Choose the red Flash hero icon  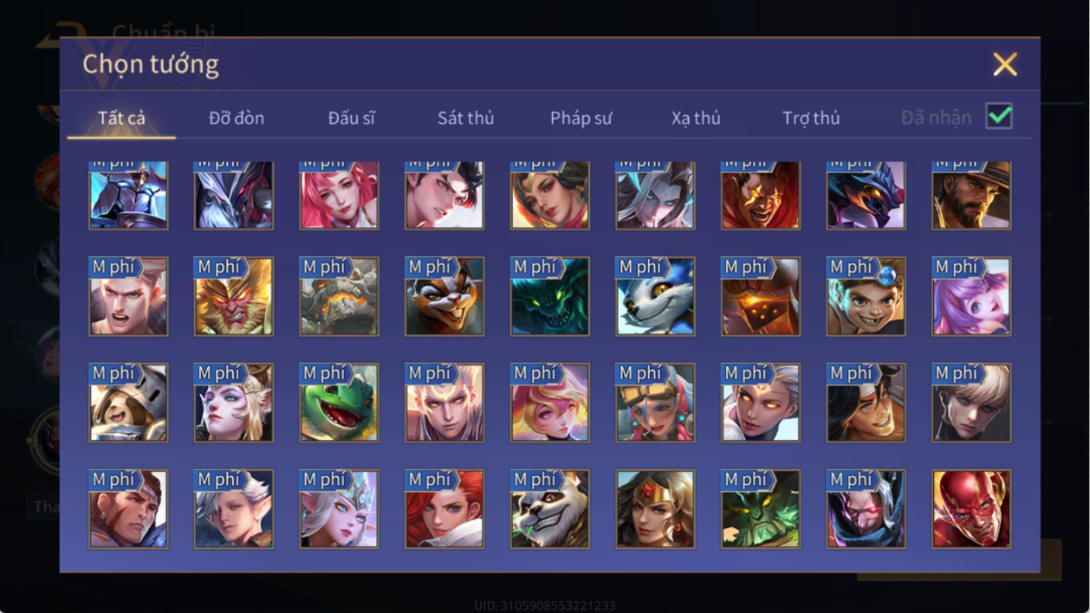click(971, 509)
